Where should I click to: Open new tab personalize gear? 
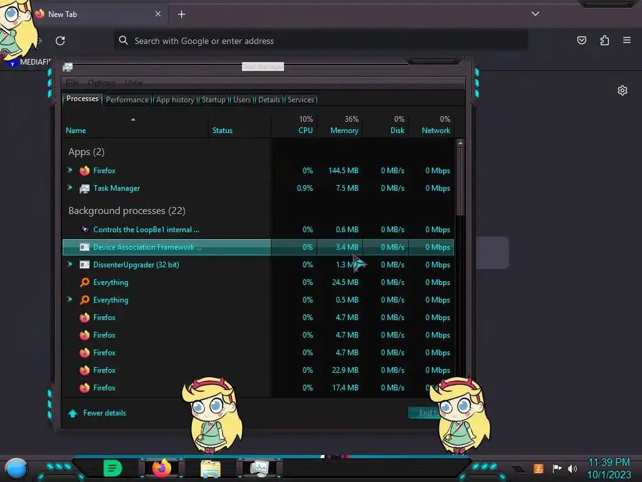pyautogui.click(x=623, y=90)
